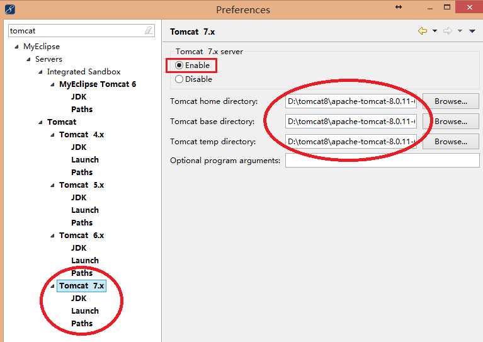This screenshot has height=342, width=483.
Task: Open the preferences view menu triangle
Action: pyautogui.click(x=472, y=31)
